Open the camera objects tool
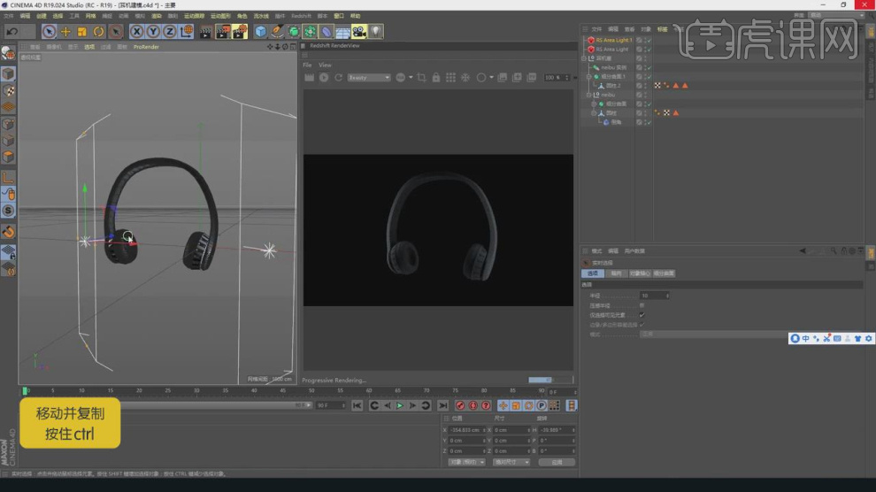This screenshot has width=876, height=492. [359, 32]
